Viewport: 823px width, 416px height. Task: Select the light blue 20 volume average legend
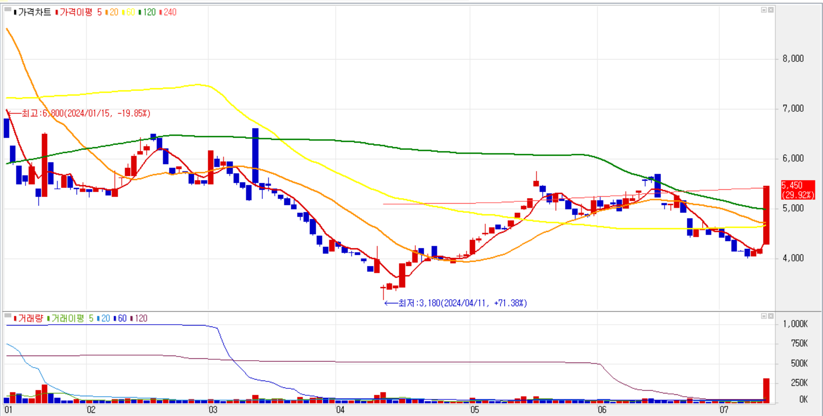(x=104, y=318)
